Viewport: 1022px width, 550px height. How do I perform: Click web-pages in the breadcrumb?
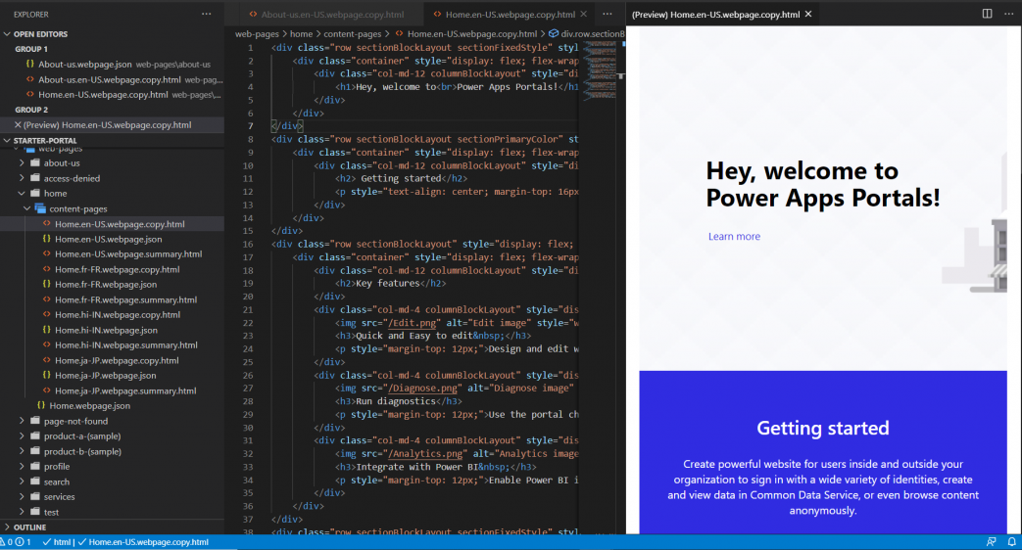(257, 33)
